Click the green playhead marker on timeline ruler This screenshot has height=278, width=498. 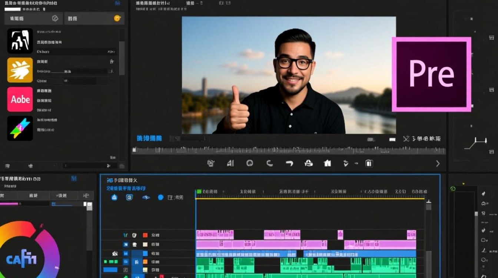pos(199,192)
